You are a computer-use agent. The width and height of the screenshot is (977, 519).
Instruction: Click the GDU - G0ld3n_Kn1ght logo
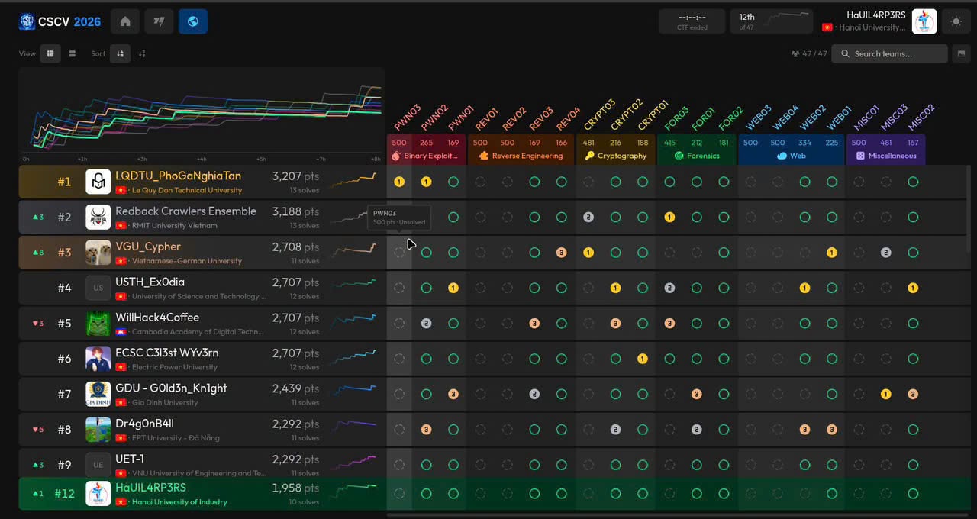click(98, 394)
